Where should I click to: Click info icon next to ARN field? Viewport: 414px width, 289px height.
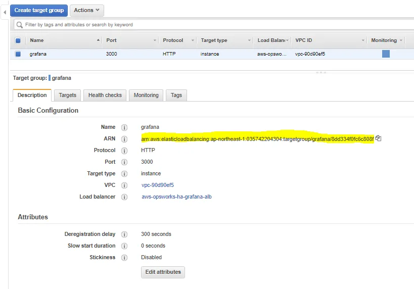(124, 139)
